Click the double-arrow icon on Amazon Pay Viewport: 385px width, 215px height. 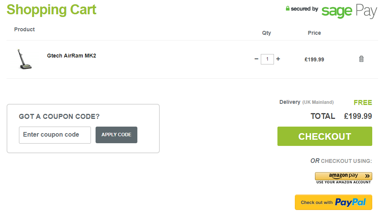point(367,176)
